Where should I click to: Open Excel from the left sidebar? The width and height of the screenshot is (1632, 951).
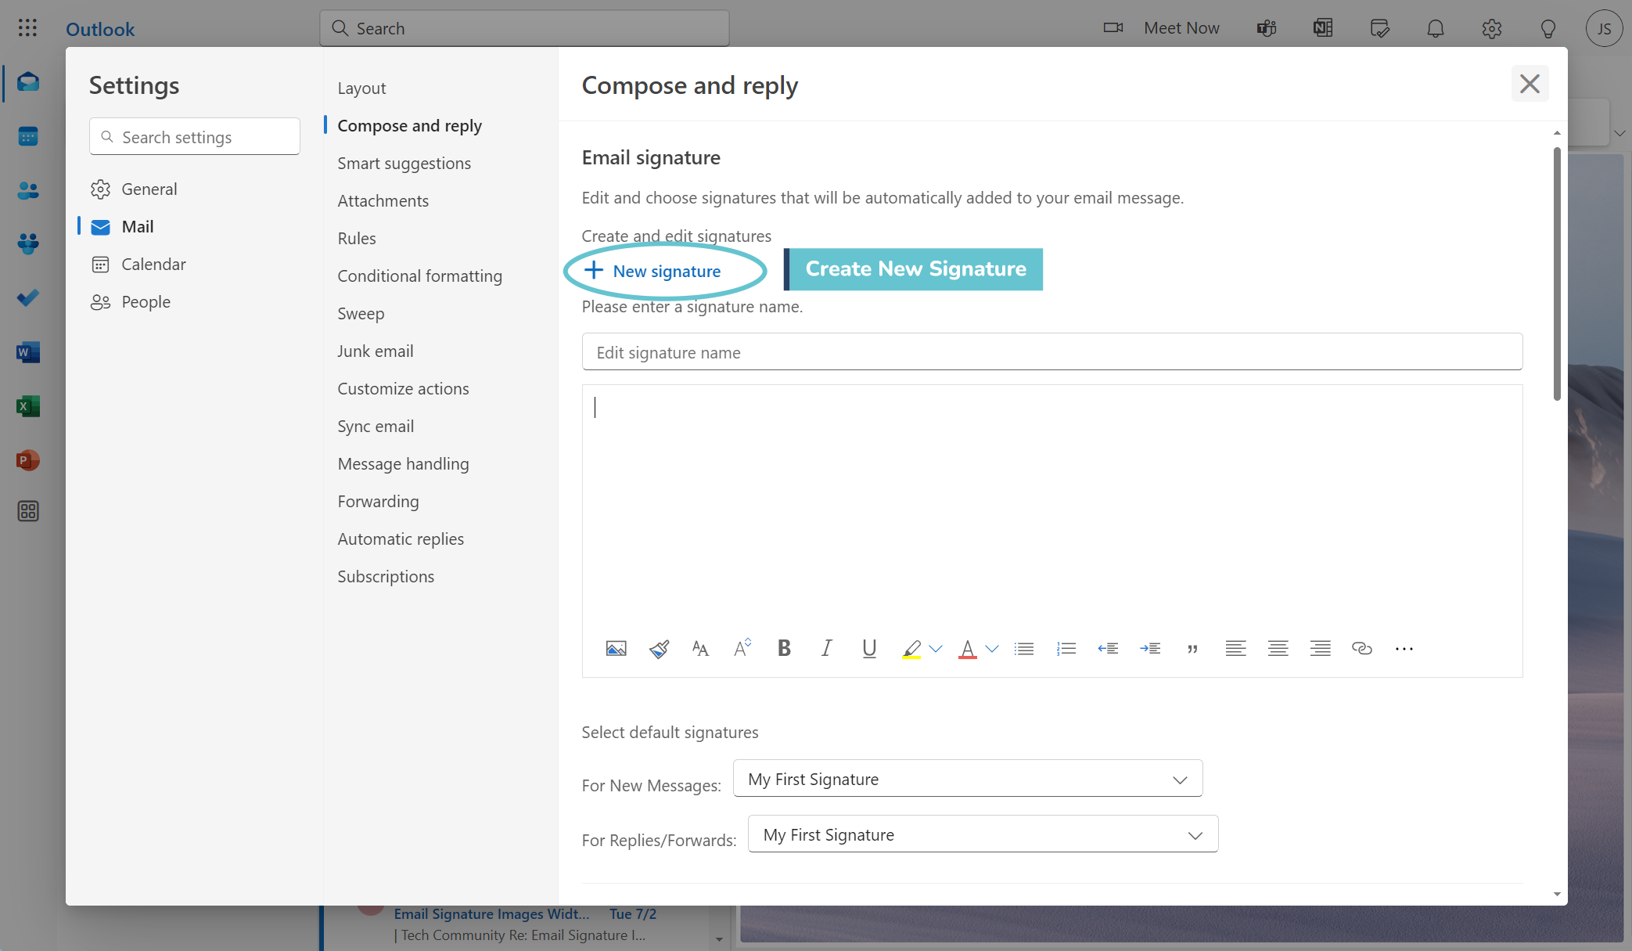(28, 406)
